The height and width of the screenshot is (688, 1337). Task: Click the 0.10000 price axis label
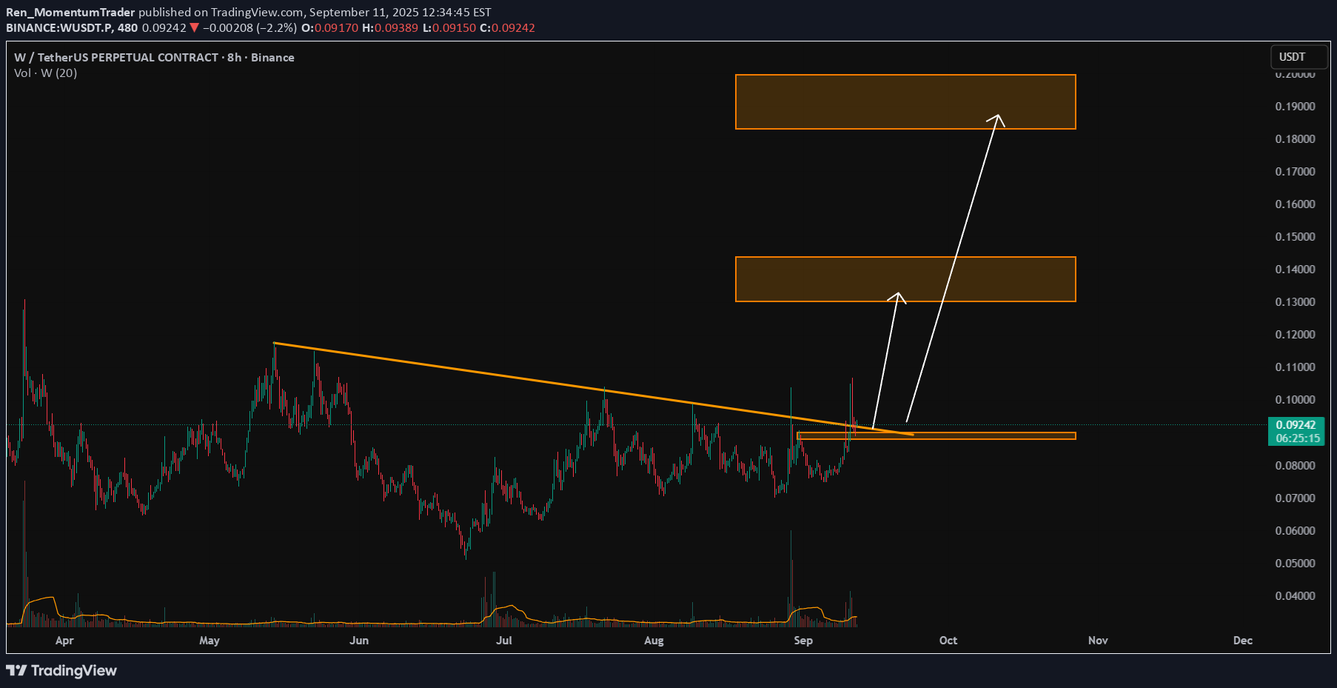[x=1296, y=400]
